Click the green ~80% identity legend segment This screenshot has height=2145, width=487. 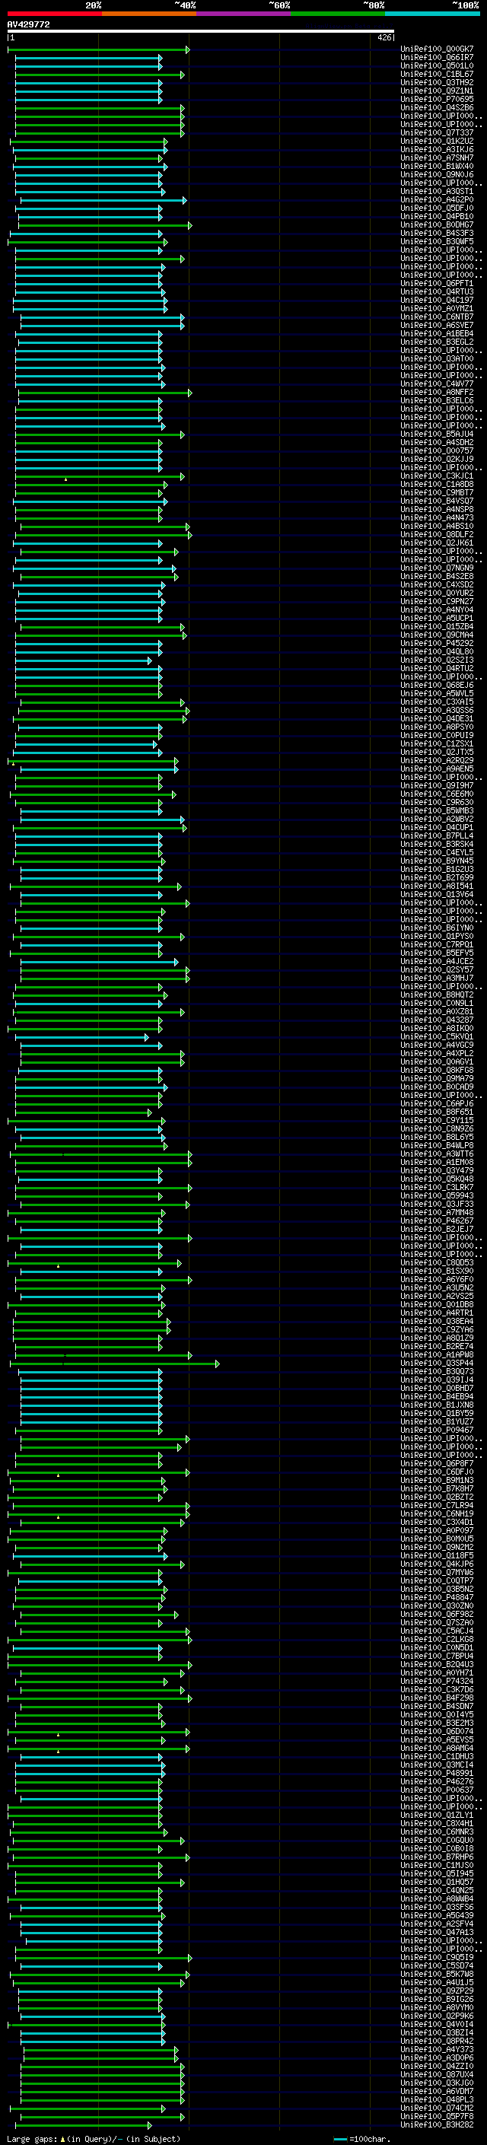(x=338, y=14)
